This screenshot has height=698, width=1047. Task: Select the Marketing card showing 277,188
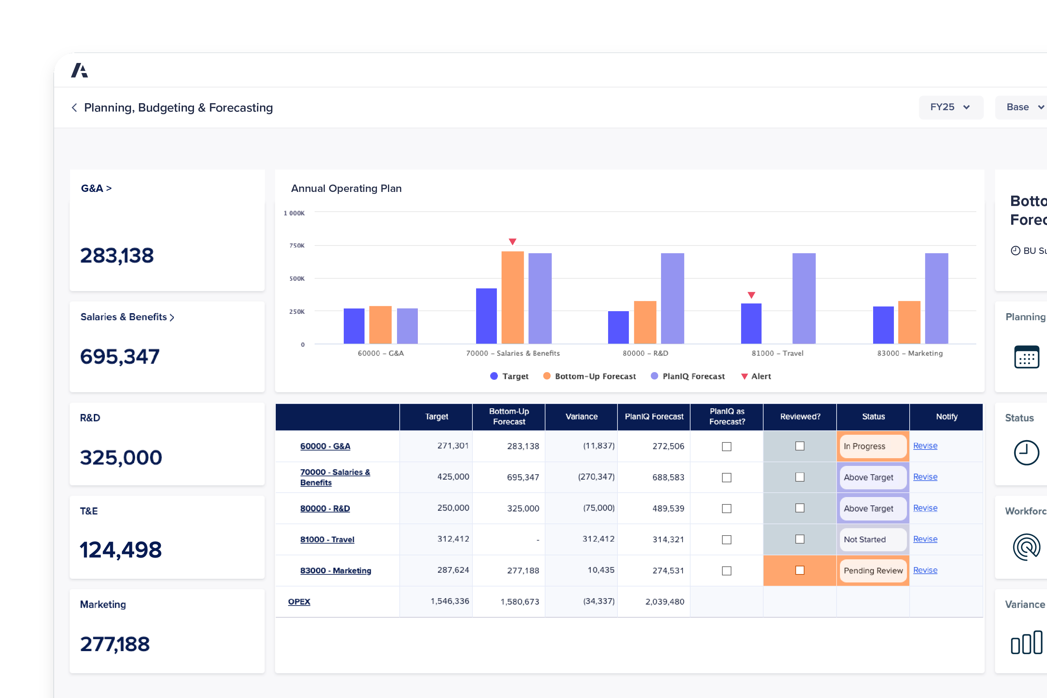167,631
